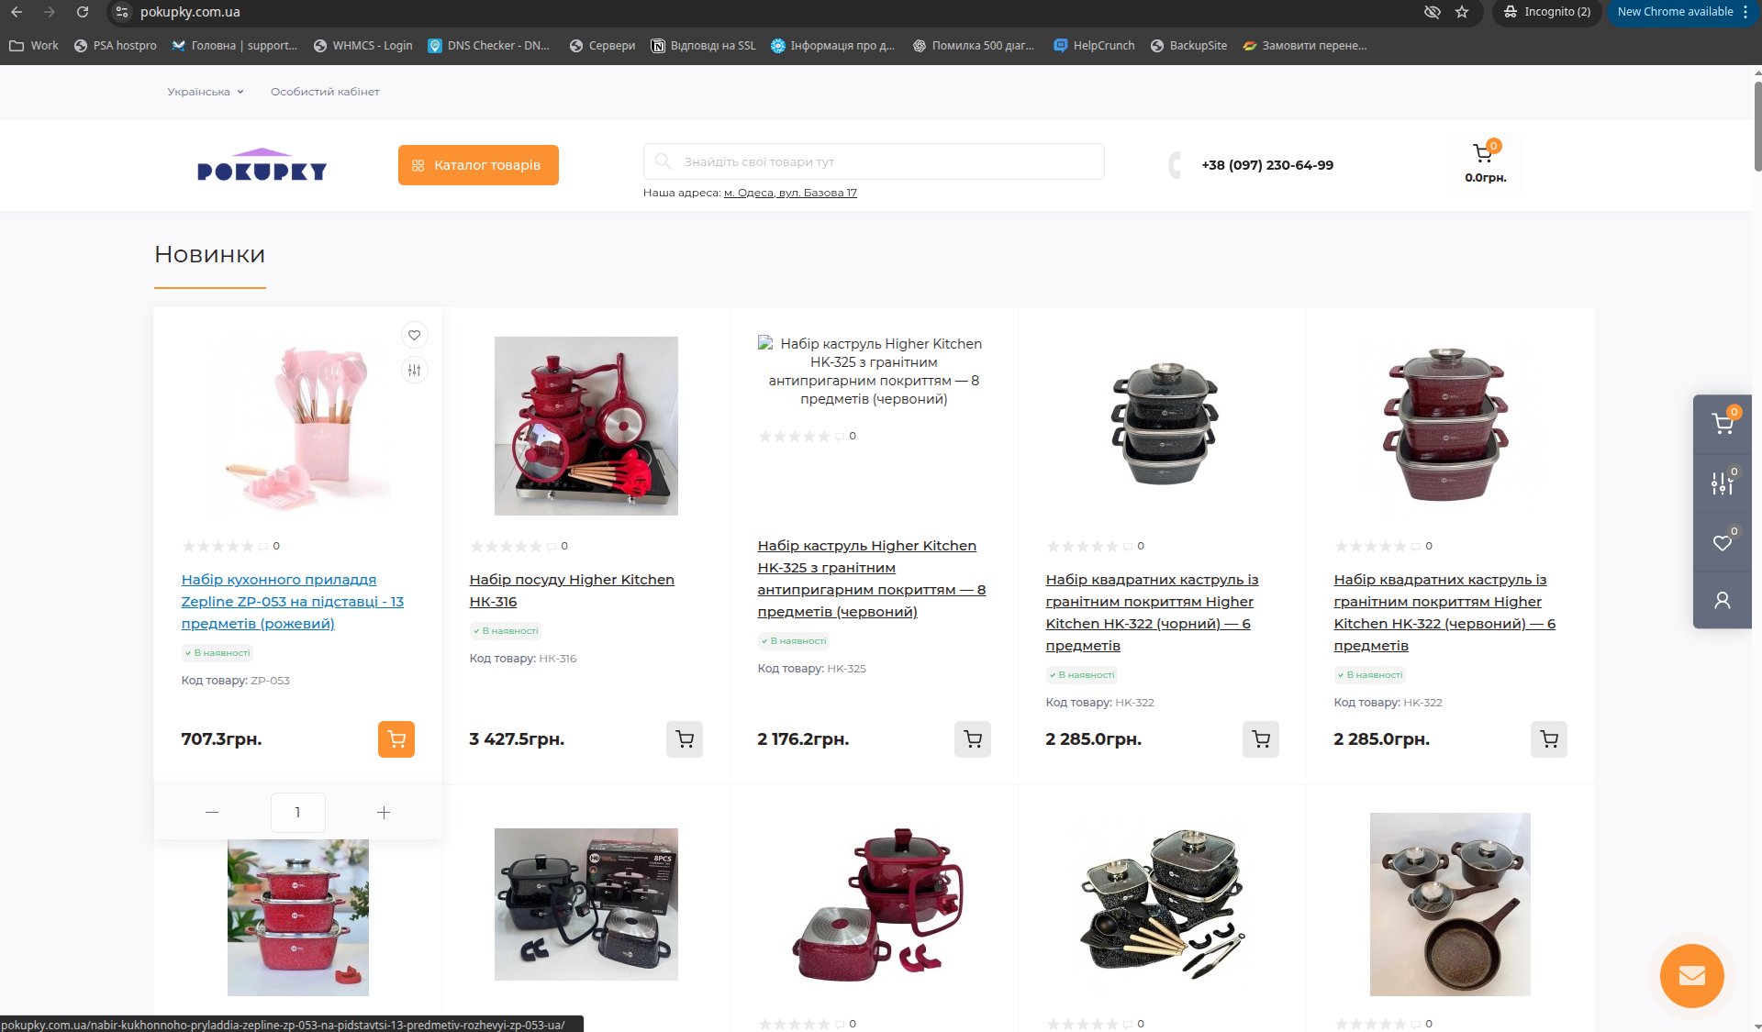Expand Українська language dropdown
1762x1032 pixels.
click(x=206, y=92)
